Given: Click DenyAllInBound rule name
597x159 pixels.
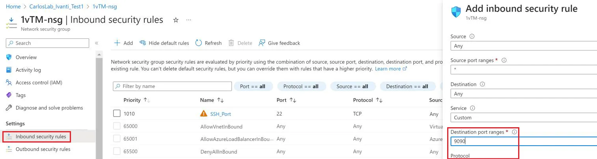Looking at the screenshot, I should [218, 152].
